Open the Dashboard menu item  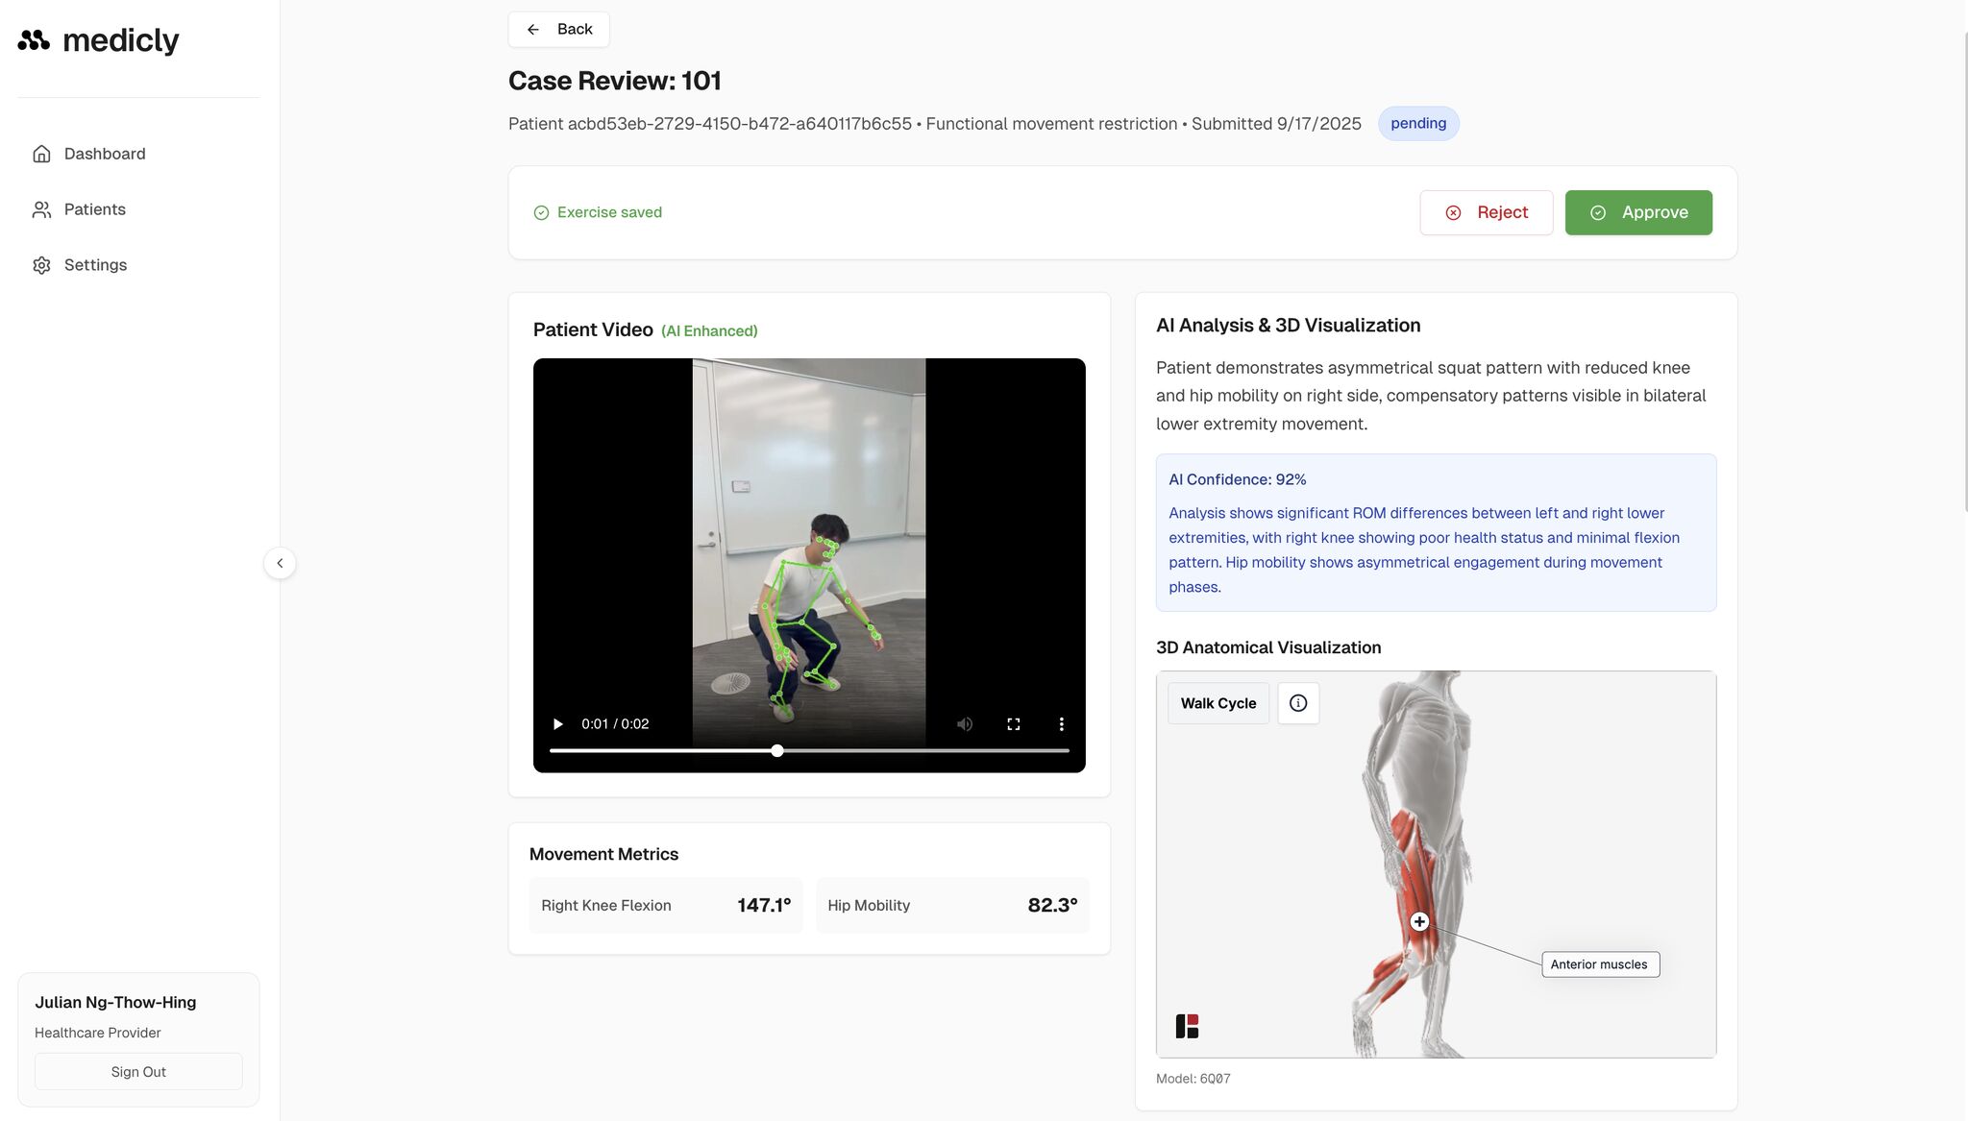(x=104, y=154)
